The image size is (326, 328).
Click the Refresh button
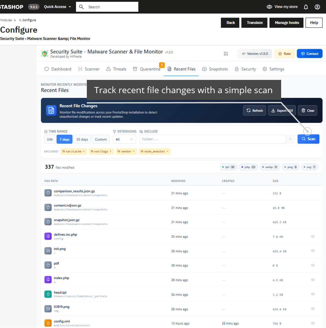pos(254,110)
